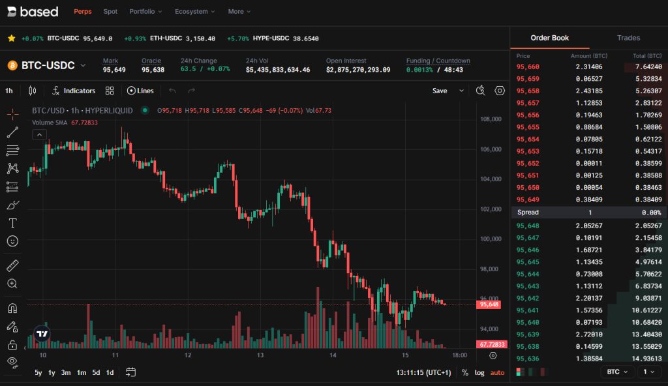Screen dimensions: 668x386
Task: Click the 95,648 bid price row
Action: click(528, 226)
